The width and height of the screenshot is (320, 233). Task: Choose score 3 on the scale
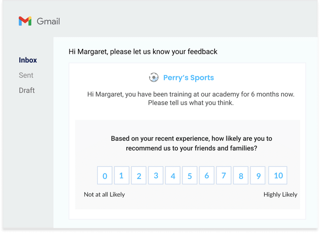coord(156,175)
